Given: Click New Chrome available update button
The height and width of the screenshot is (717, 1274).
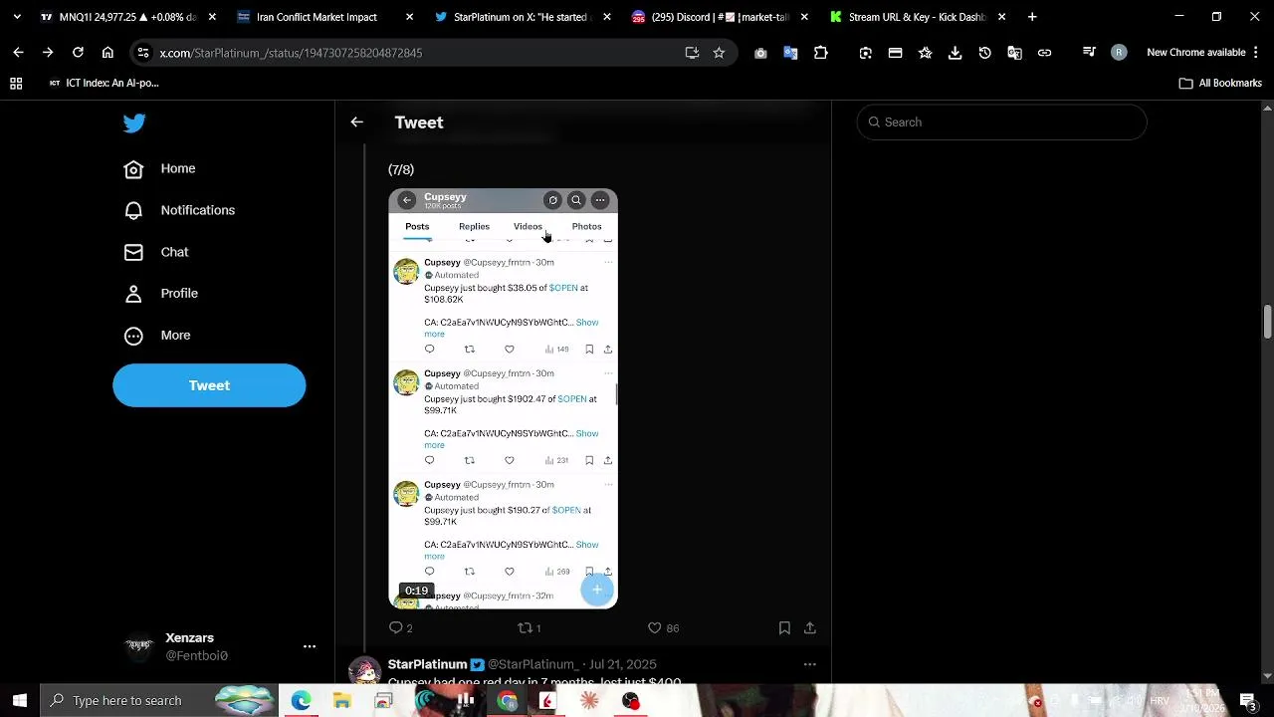Looking at the screenshot, I should tap(1204, 53).
